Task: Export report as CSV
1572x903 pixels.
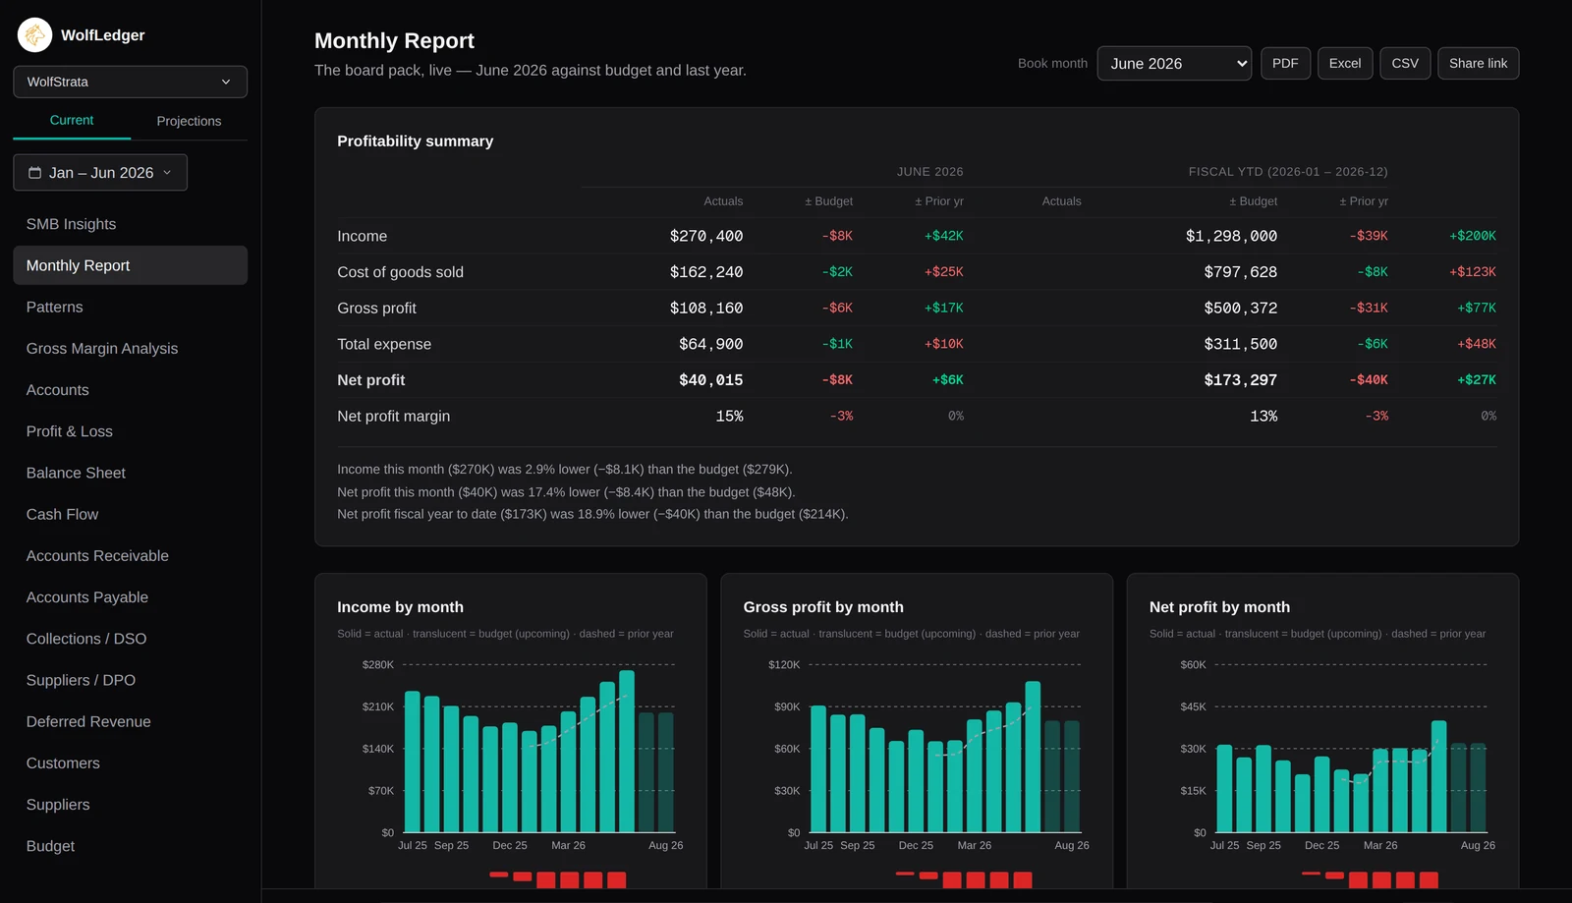Action: (1405, 64)
